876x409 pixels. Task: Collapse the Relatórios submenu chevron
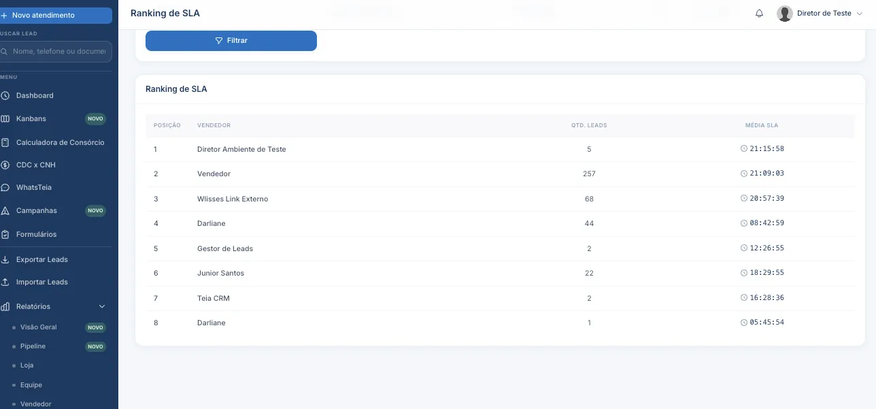coord(102,307)
